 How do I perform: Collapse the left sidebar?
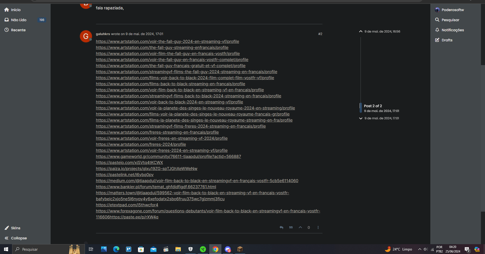[x=16, y=238]
